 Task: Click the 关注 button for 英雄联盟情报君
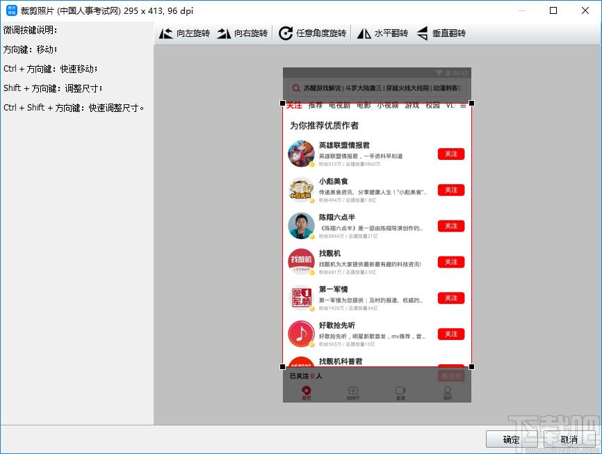point(451,154)
